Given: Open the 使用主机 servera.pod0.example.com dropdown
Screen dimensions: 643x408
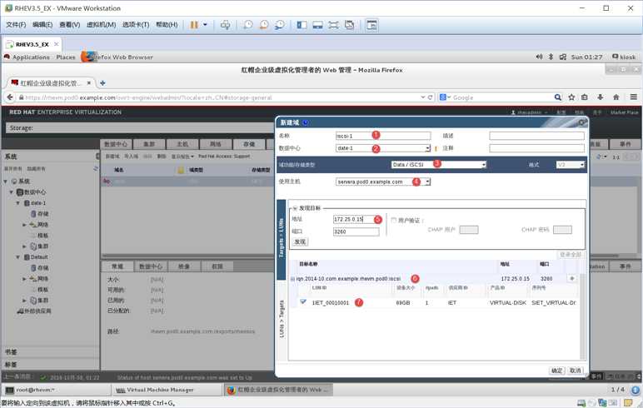Looking at the screenshot, I should click(428, 182).
